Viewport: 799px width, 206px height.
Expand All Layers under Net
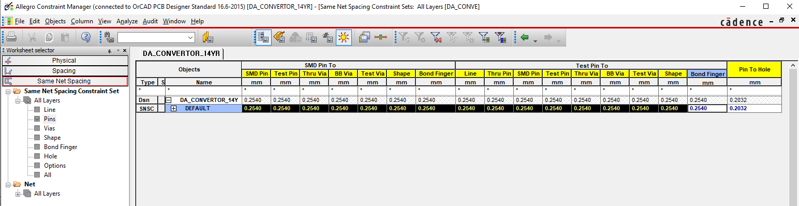tap(18, 194)
